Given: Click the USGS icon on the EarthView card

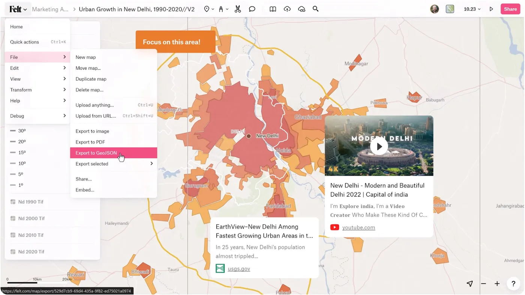Looking at the screenshot, I should tap(220, 268).
